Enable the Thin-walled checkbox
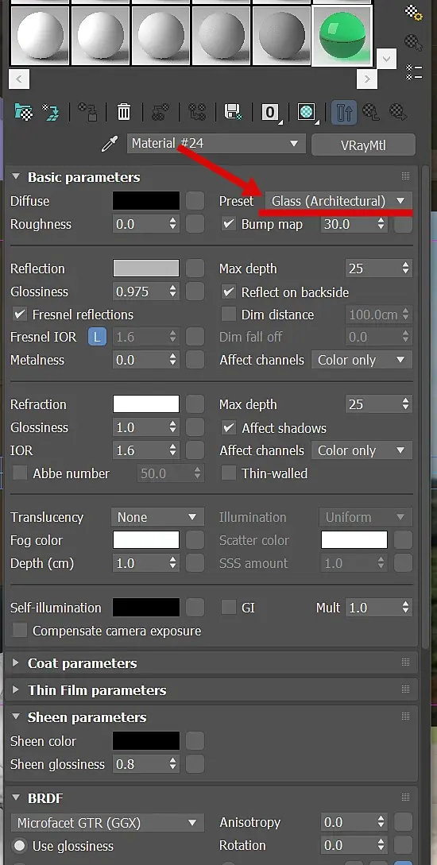This screenshot has width=437, height=865. coord(229,473)
